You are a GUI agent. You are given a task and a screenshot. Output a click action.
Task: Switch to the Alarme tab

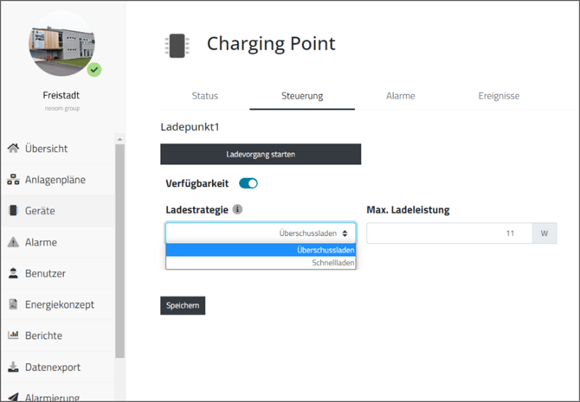[x=400, y=96]
